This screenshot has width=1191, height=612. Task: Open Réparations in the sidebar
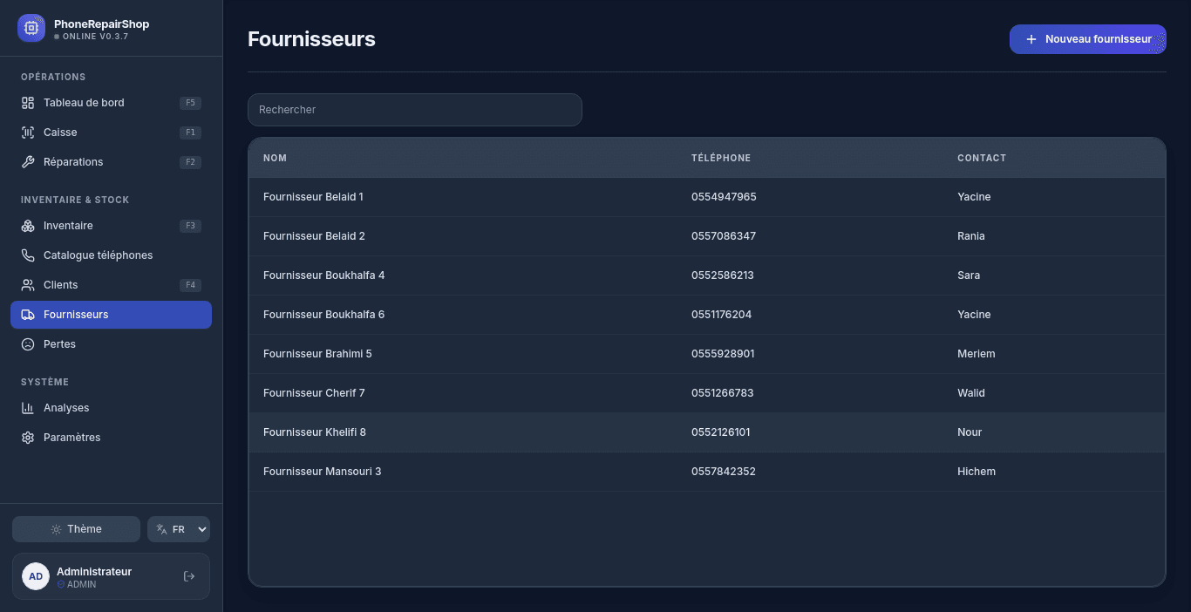(x=111, y=162)
